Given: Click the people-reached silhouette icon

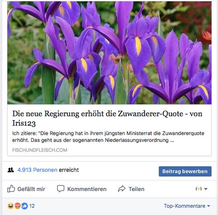Looking at the screenshot, I should click(11, 170).
